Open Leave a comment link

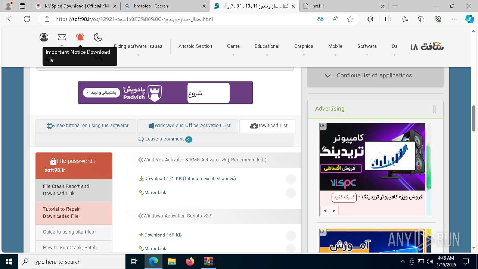165,139
